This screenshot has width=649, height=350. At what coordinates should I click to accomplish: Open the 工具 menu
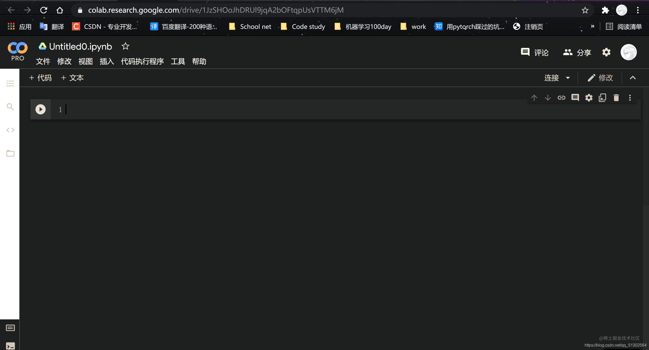tap(178, 61)
